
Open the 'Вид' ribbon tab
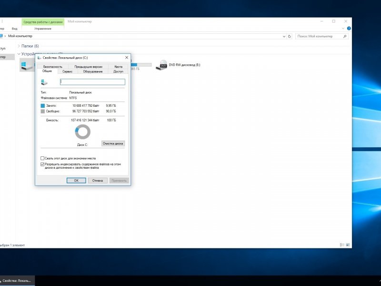[15, 29]
